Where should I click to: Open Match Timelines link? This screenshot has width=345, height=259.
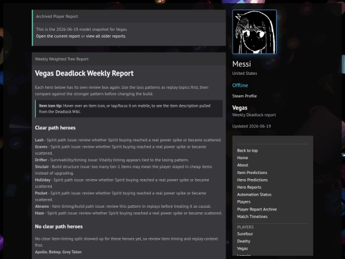point(252,217)
